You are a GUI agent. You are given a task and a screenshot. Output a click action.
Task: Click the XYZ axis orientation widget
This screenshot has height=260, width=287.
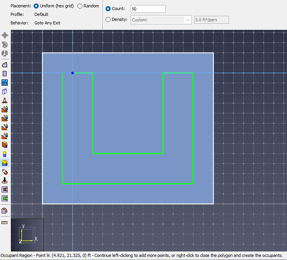[27, 235]
